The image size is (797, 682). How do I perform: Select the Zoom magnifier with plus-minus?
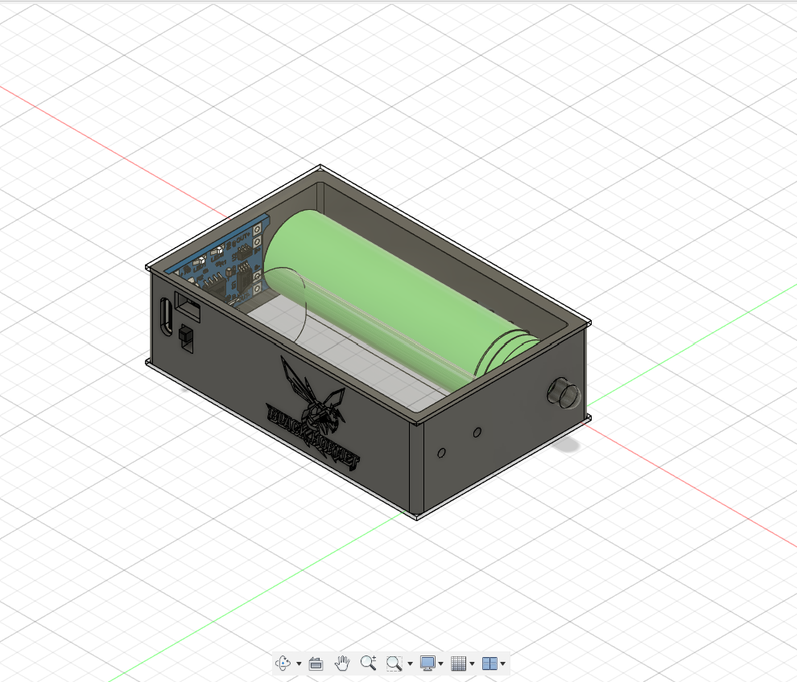coord(368,662)
